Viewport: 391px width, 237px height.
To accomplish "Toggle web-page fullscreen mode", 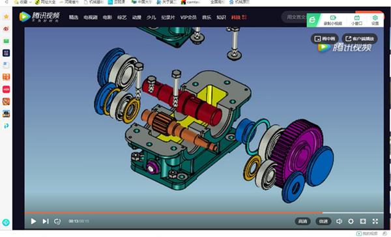I will [x=363, y=221].
